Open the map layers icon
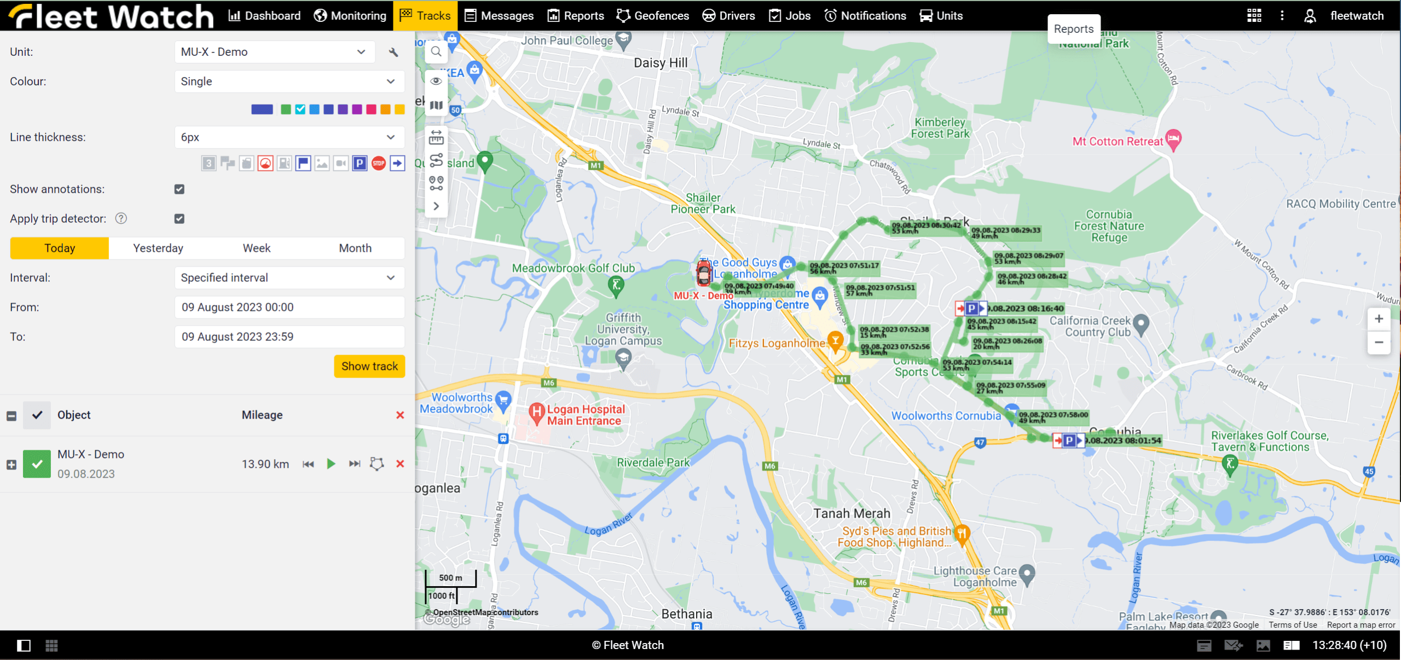 click(436, 105)
